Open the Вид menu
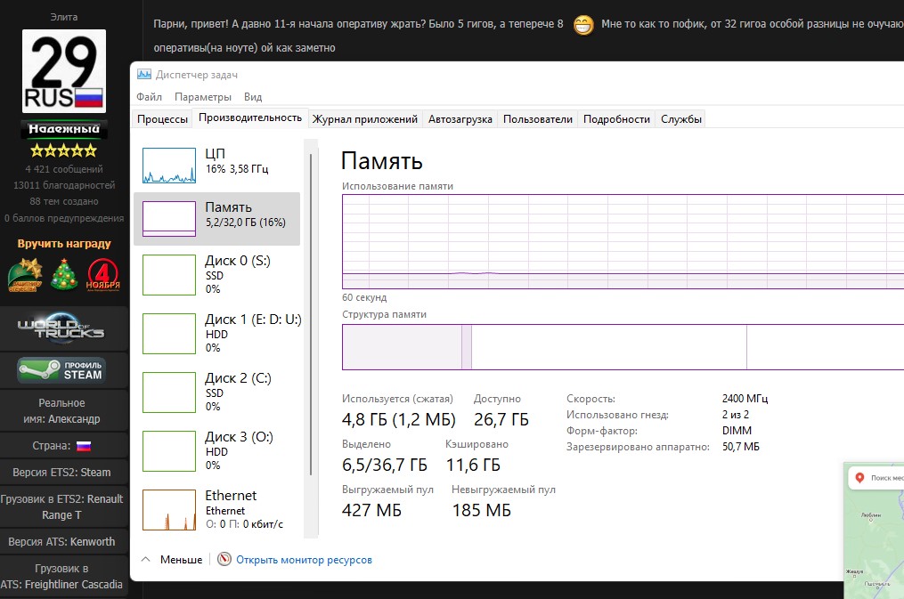 (x=253, y=96)
